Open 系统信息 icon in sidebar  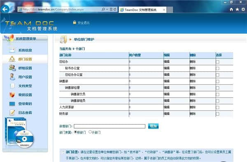click(12, 50)
